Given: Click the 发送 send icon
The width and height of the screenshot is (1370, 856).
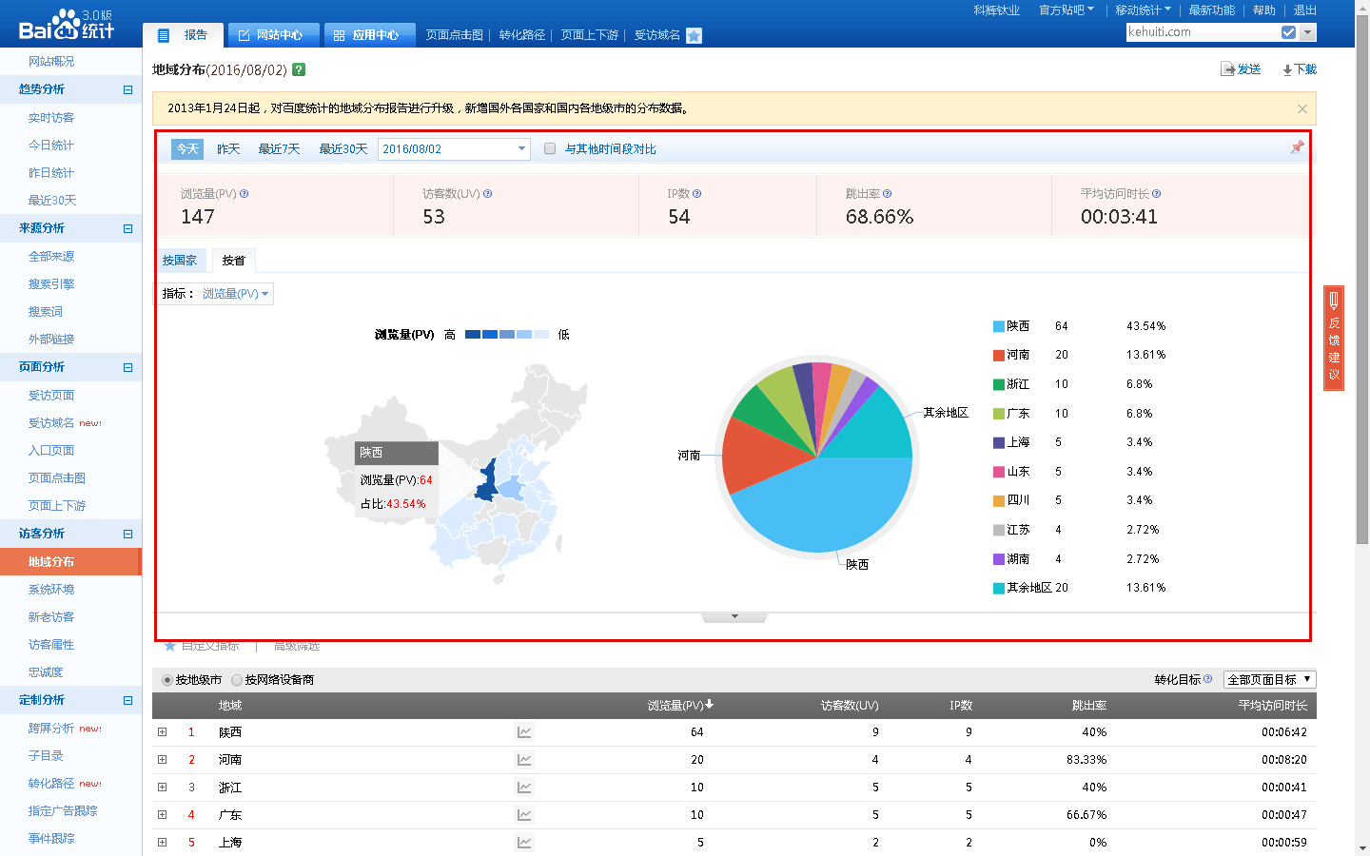Looking at the screenshot, I should click(1227, 69).
